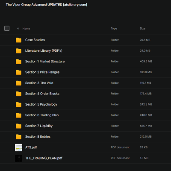Select the Section 1 Market Structure folder icon
This screenshot has width=171, height=171.
click(18, 62)
